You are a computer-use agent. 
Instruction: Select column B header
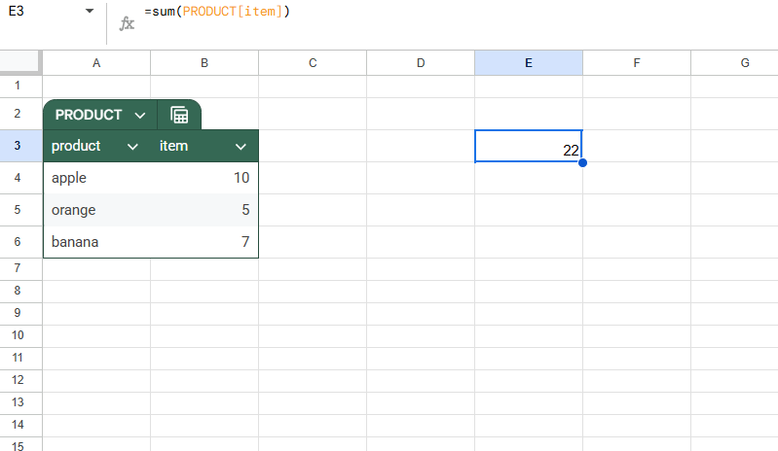tap(204, 63)
